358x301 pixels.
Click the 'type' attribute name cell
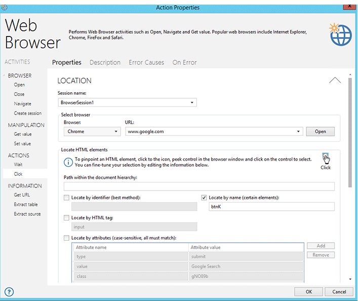(x=131, y=256)
